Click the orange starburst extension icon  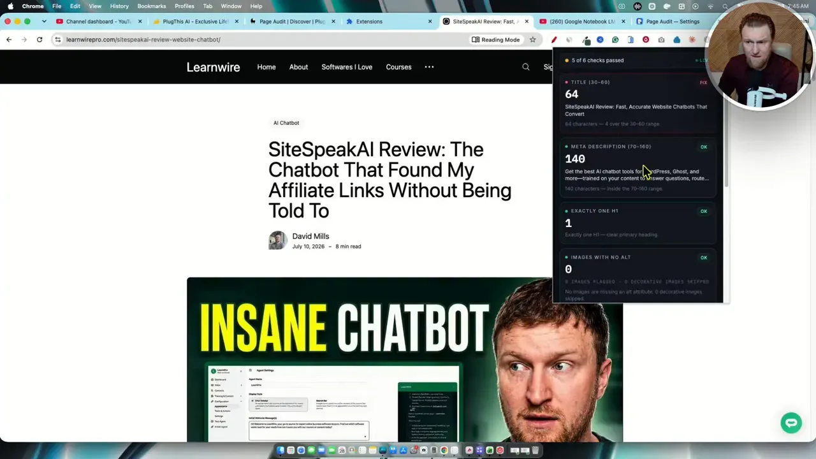pyautogui.click(x=692, y=40)
